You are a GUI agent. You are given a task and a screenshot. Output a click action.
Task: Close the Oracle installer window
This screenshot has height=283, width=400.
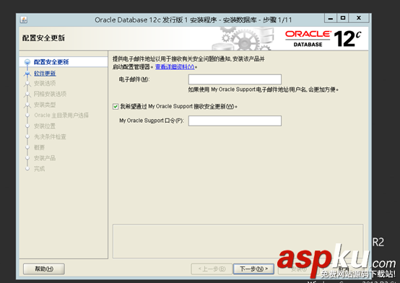359,18
